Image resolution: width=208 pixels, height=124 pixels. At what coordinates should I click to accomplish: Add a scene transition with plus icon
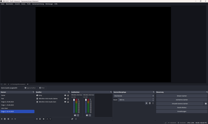pos(146,103)
